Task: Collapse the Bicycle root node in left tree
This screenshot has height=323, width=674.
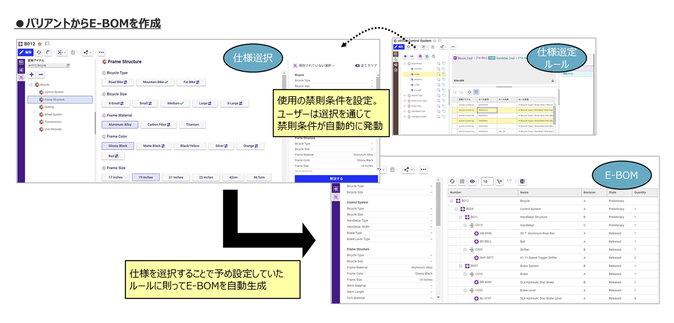Action: [31, 85]
